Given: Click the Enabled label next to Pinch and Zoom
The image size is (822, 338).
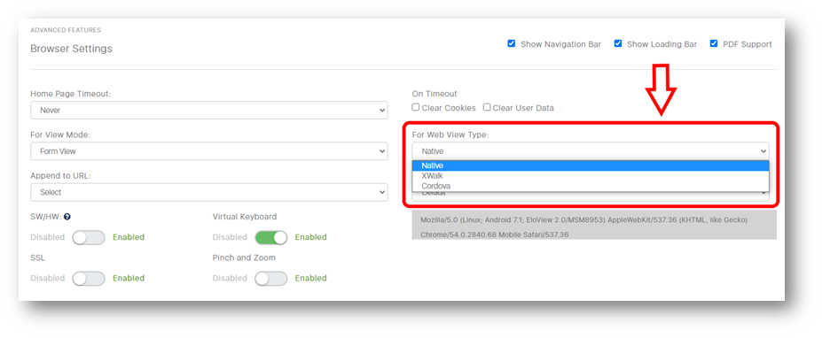Looking at the screenshot, I should tap(311, 279).
